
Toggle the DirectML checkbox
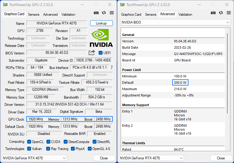point(94,142)
